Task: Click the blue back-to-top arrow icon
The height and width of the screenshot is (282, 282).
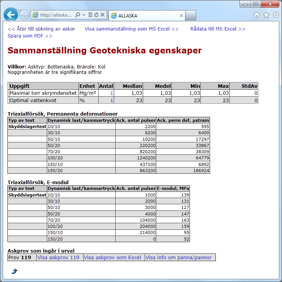Action: click(14, 271)
